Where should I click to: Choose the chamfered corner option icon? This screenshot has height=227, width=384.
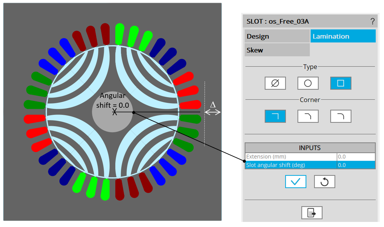click(308, 116)
